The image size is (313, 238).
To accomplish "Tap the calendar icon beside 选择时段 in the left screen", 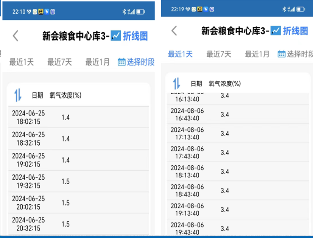I will [121, 62].
